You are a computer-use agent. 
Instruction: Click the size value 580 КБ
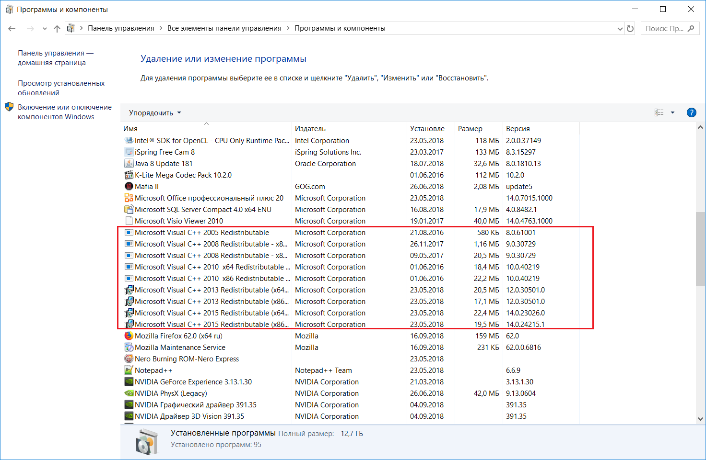[x=488, y=233]
